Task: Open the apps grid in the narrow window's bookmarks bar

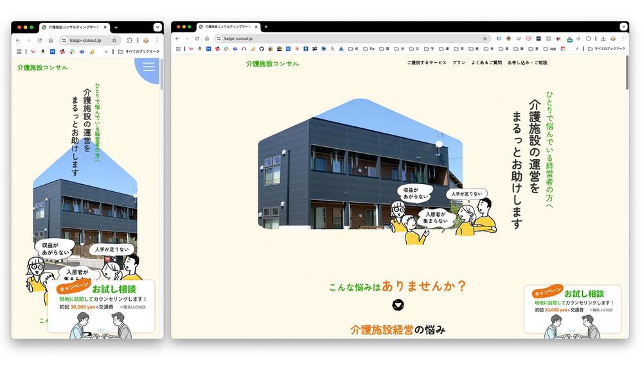Action: click(x=19, y=51)
